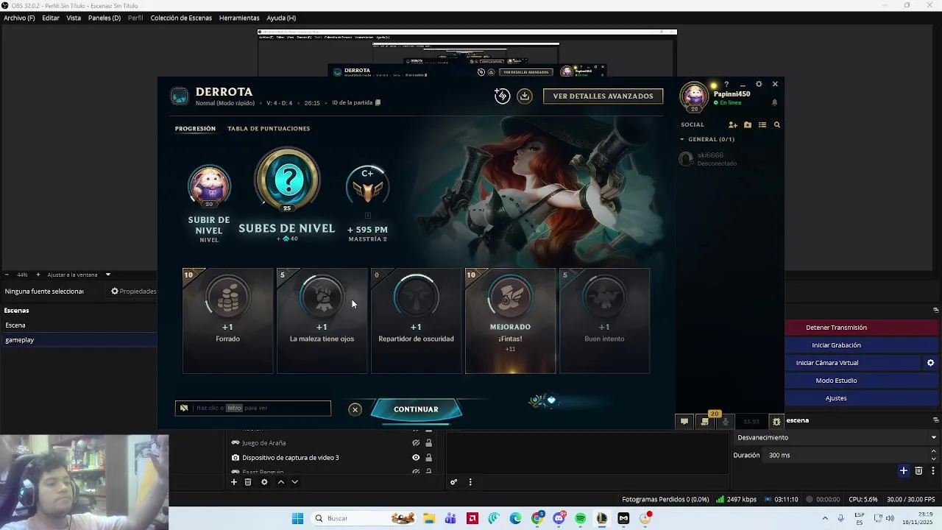
Task: Add a scene transition with plus
Action: 904,471
